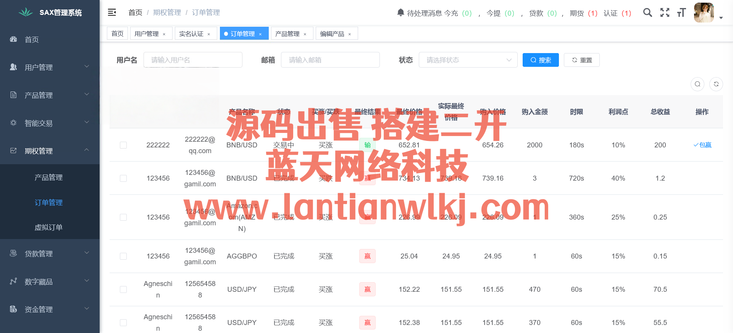
Task: Click the circular table search toggle icon
Action: 697,84
